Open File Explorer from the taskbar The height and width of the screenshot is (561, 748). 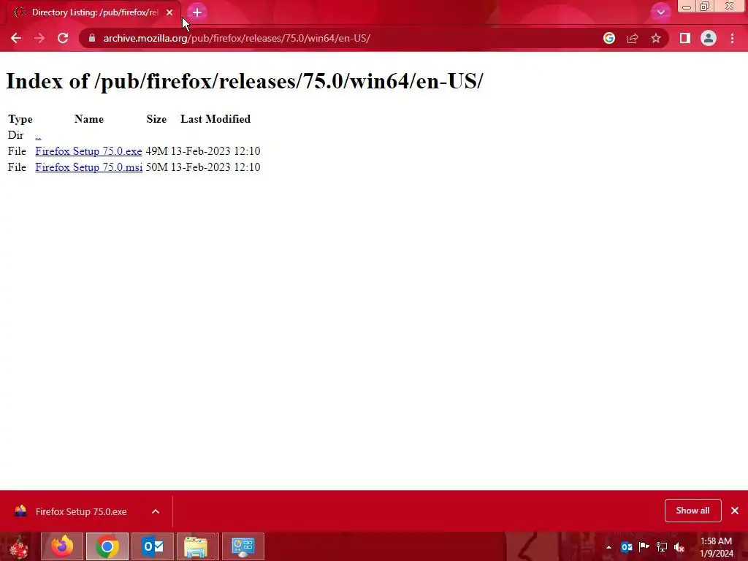point(196,546)
